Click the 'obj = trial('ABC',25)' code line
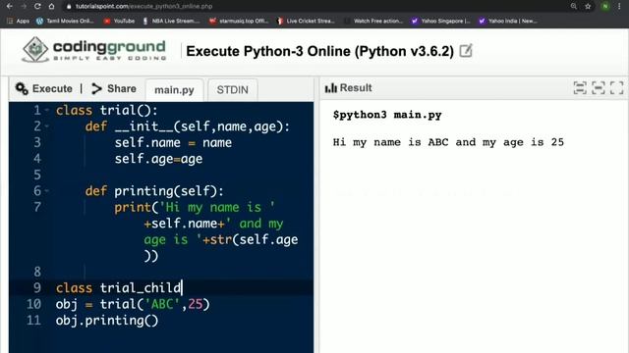Viewport: 629px width, 353px height. (x=133, y=304)
